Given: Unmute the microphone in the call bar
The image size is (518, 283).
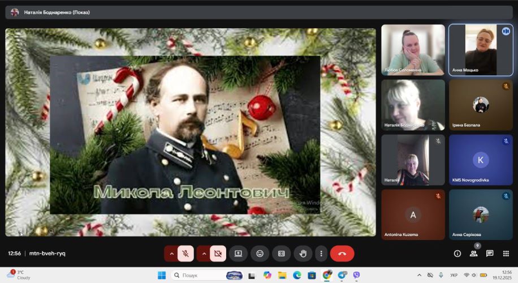Looking at the screenshot, I should point(185,254).
